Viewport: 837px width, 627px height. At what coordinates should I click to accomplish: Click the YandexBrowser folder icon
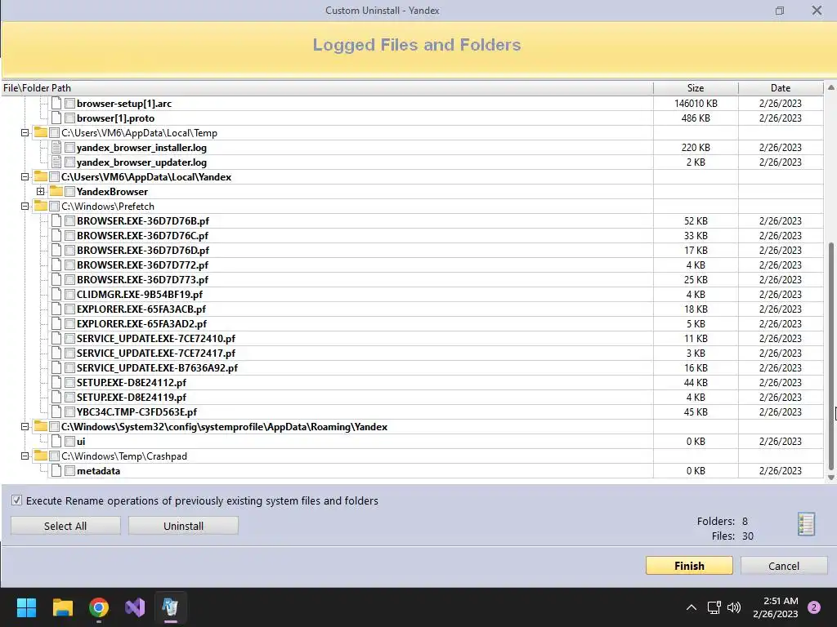click(x=56, y=191)
